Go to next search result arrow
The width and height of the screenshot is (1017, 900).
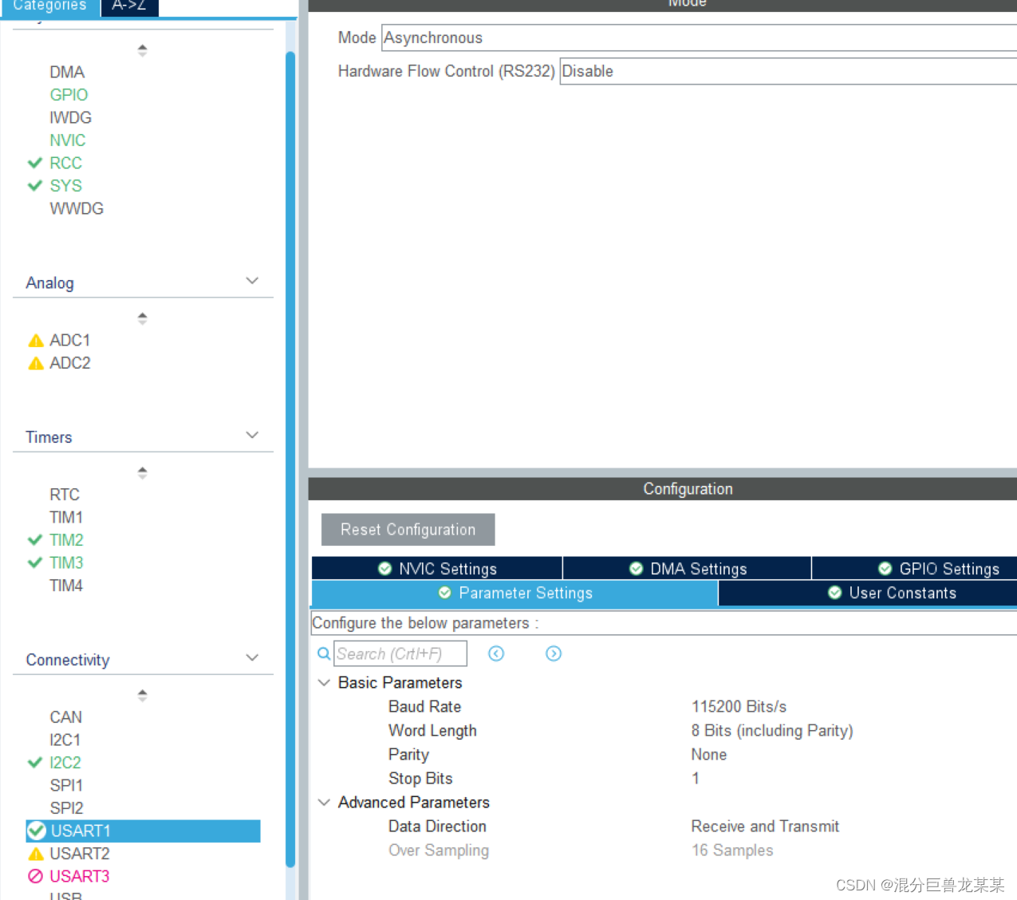click(554, 653)
